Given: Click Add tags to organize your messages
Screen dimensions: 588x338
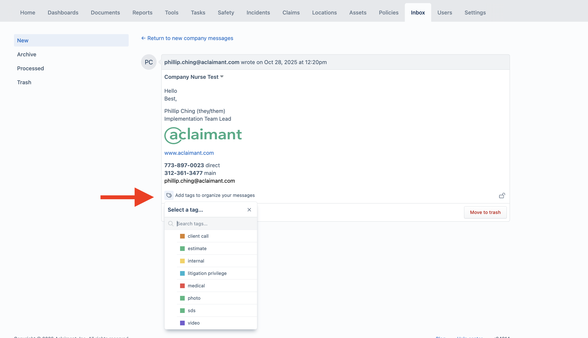Looking at the screenshot, I should coord(215,195).
